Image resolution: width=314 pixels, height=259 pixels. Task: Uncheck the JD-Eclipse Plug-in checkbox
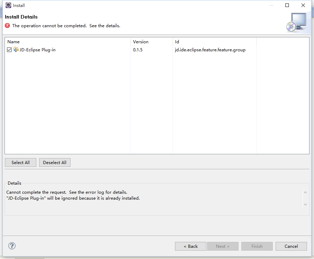[x=9, y=50]
